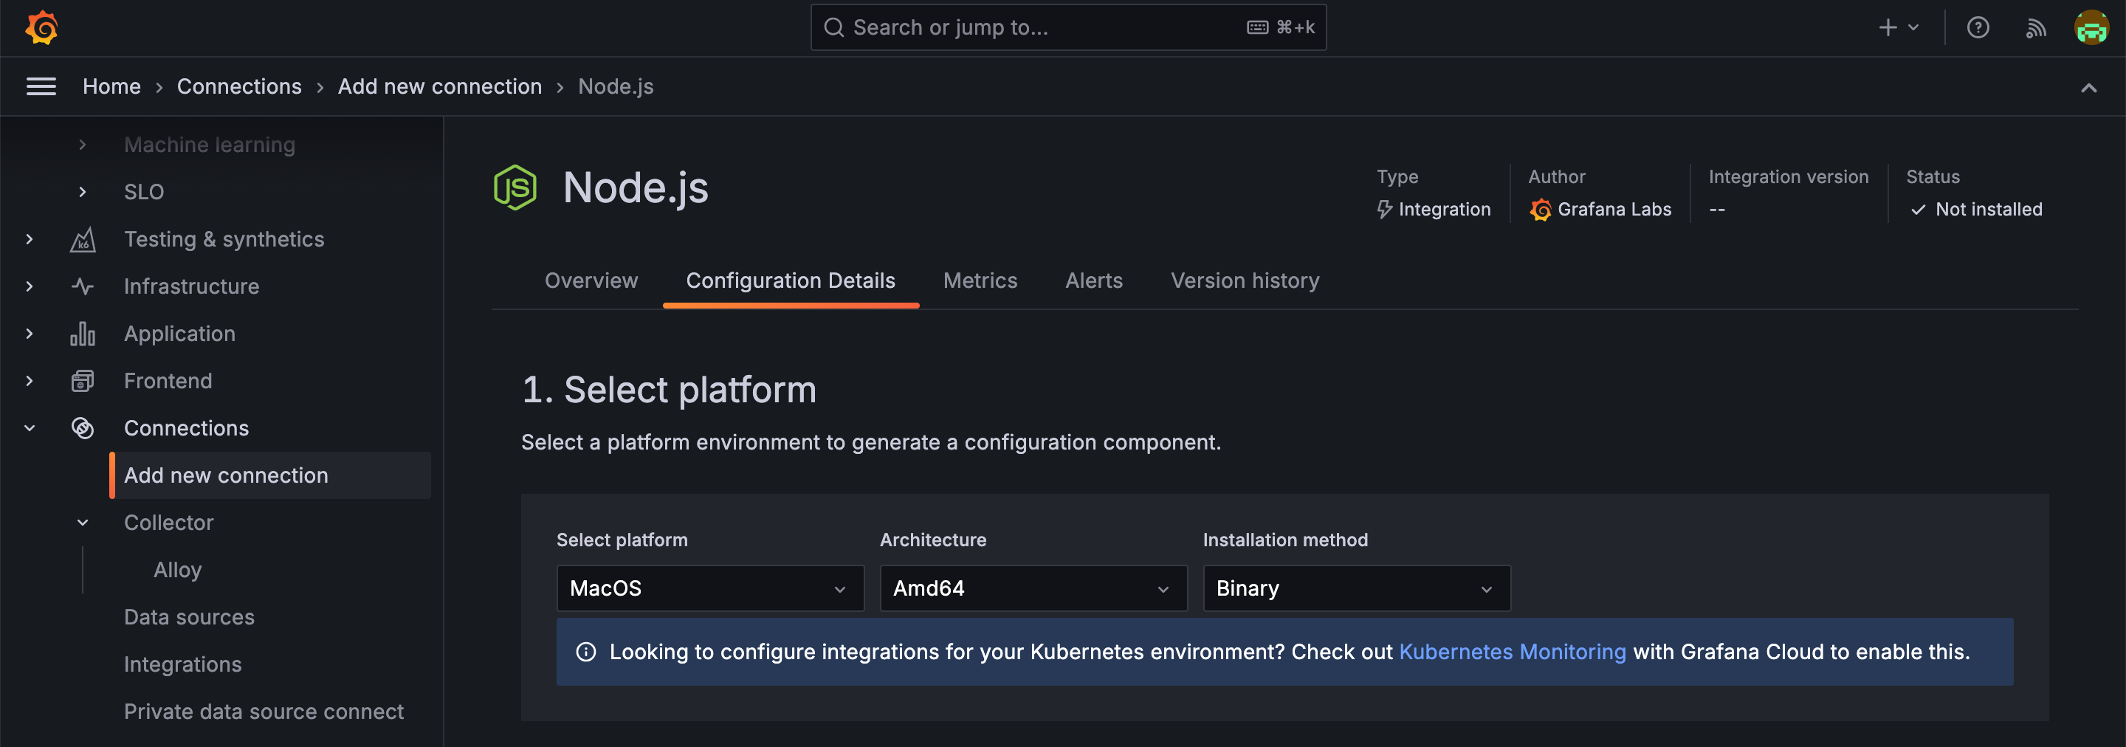Open the Select platform MacOS dropdown
This screenshot has height=747, width=2126.
coord(709,588)
